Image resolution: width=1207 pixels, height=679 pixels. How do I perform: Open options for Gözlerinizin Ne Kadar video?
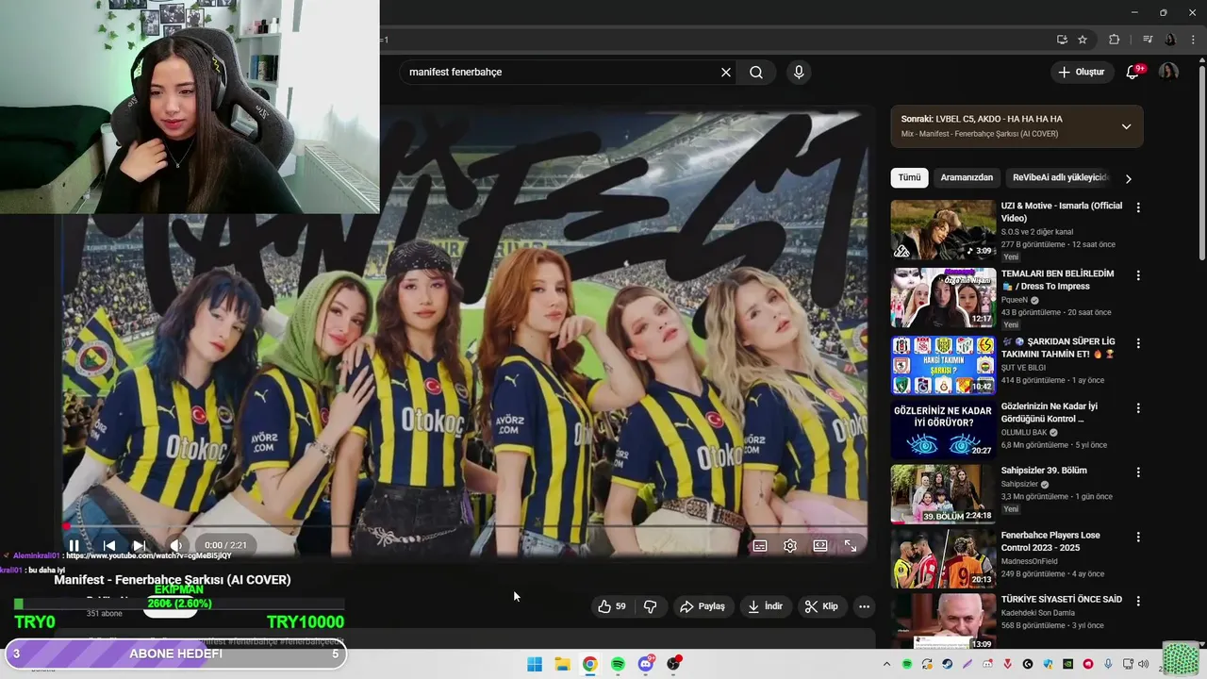pos(1138,408)
